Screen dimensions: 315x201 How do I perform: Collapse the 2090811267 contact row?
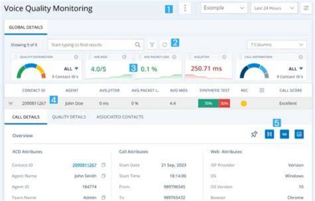click(10, 103)
